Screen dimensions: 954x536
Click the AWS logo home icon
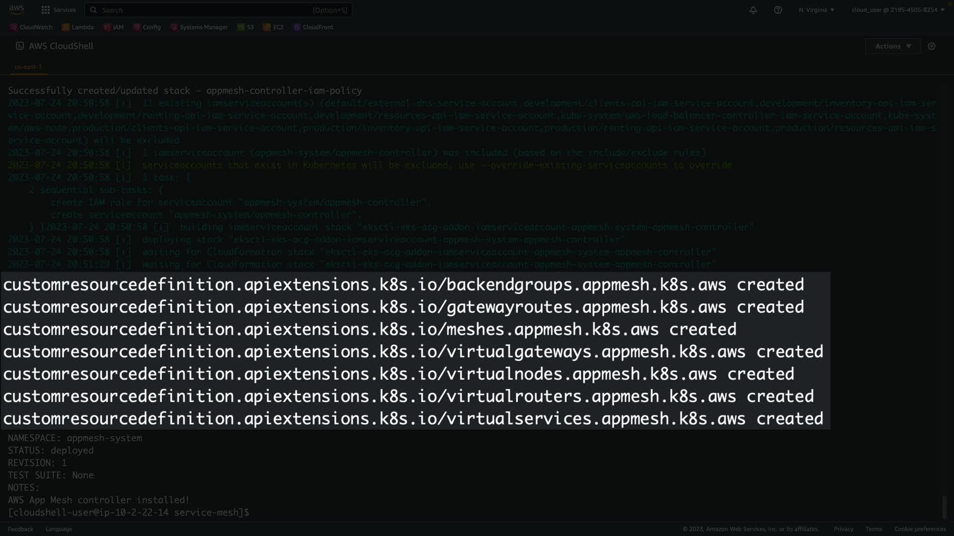[x=16, y=9]
